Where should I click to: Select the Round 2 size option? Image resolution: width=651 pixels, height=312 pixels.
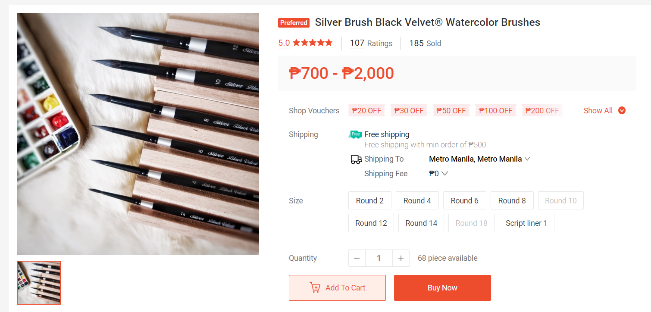pos(369,200)
